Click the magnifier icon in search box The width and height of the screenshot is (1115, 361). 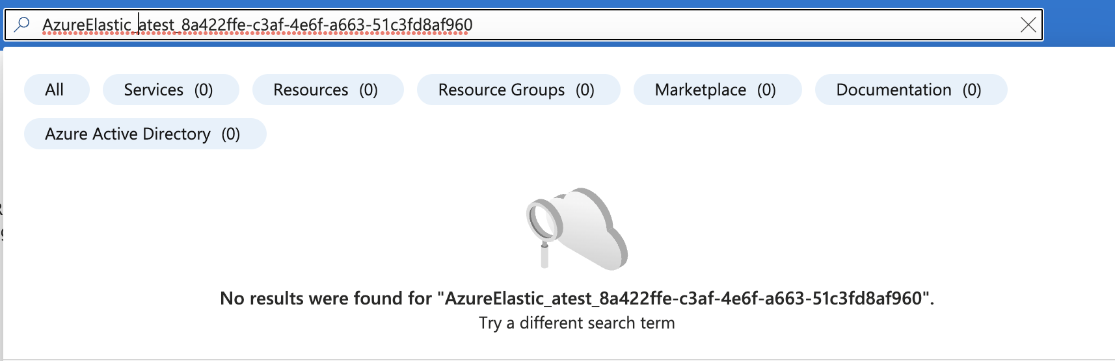pyautogui.click(x=22, y=25)
